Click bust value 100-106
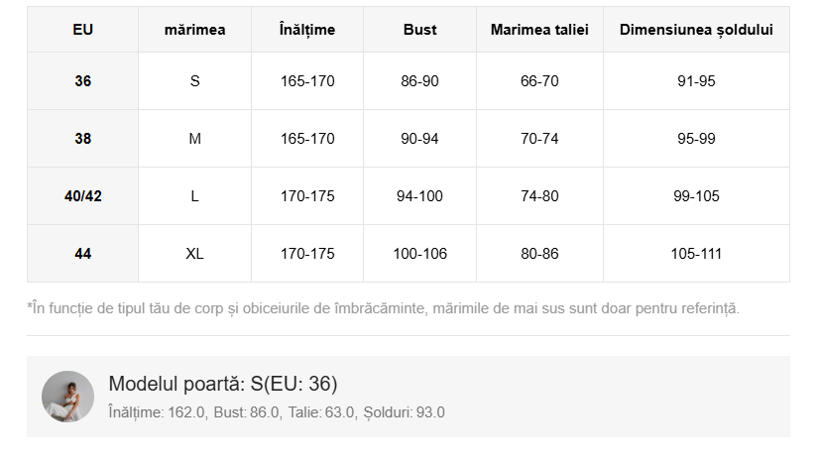This screenshot has height=465, width=820. 419,254
